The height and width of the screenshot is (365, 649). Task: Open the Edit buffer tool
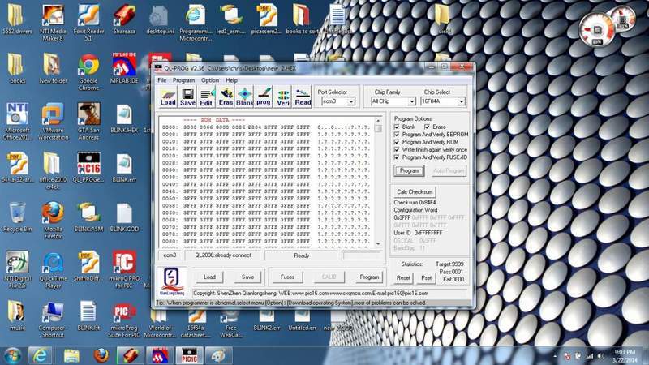tap(207, 97)
